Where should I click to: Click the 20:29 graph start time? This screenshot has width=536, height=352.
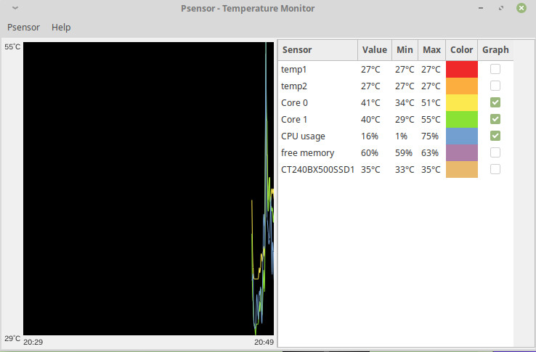[33, 342]
